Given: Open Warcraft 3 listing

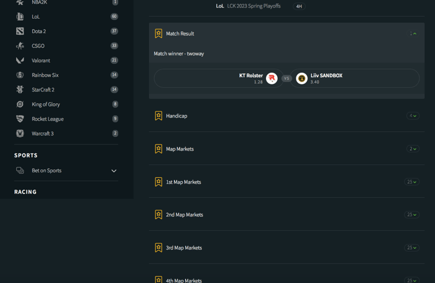Looking at the screenshot, I should pyautogui.click(x=43, y=134).
